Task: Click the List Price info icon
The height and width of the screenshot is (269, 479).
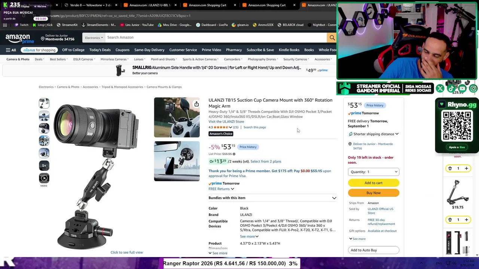Action: point(234,154)
